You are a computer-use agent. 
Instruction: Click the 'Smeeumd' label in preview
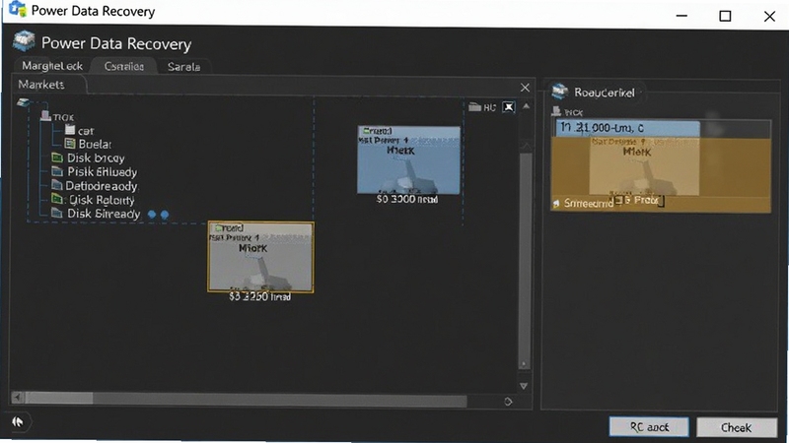tap(589, 204)
